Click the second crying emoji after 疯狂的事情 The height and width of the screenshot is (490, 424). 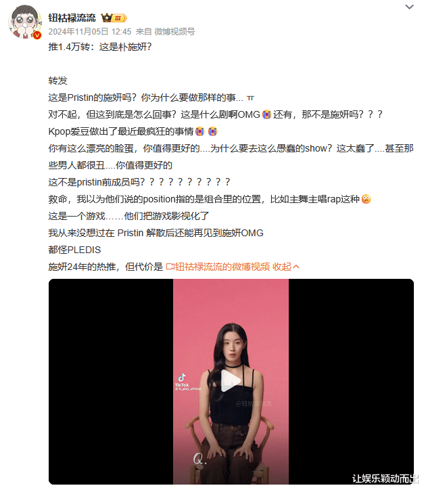(212, 131)
